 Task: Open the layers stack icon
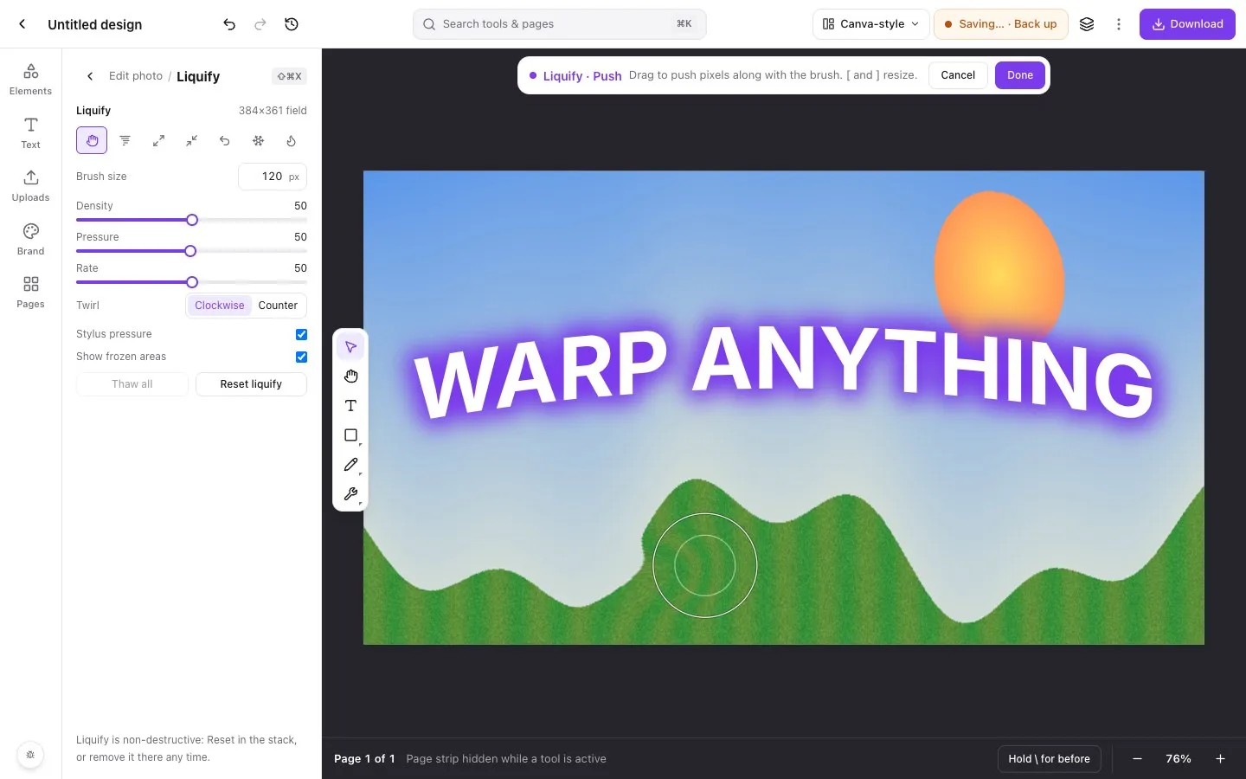coord(1087,24)
